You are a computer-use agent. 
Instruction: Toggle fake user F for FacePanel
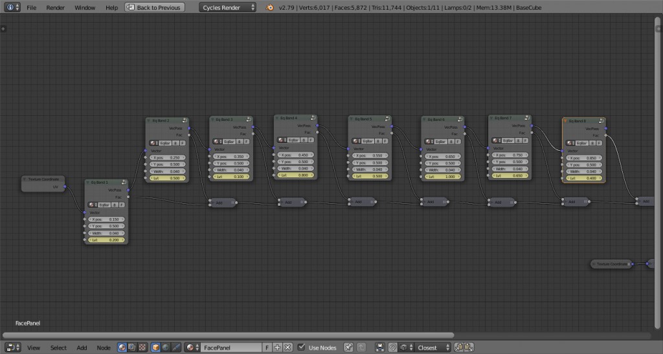pyautogui.click(x=267, y=348)
